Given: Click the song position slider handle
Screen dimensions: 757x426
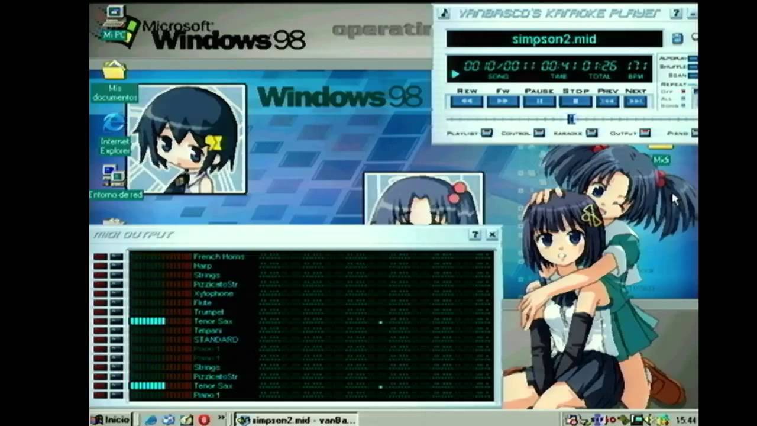Looking at the screenshot, I should pos(571,119).
